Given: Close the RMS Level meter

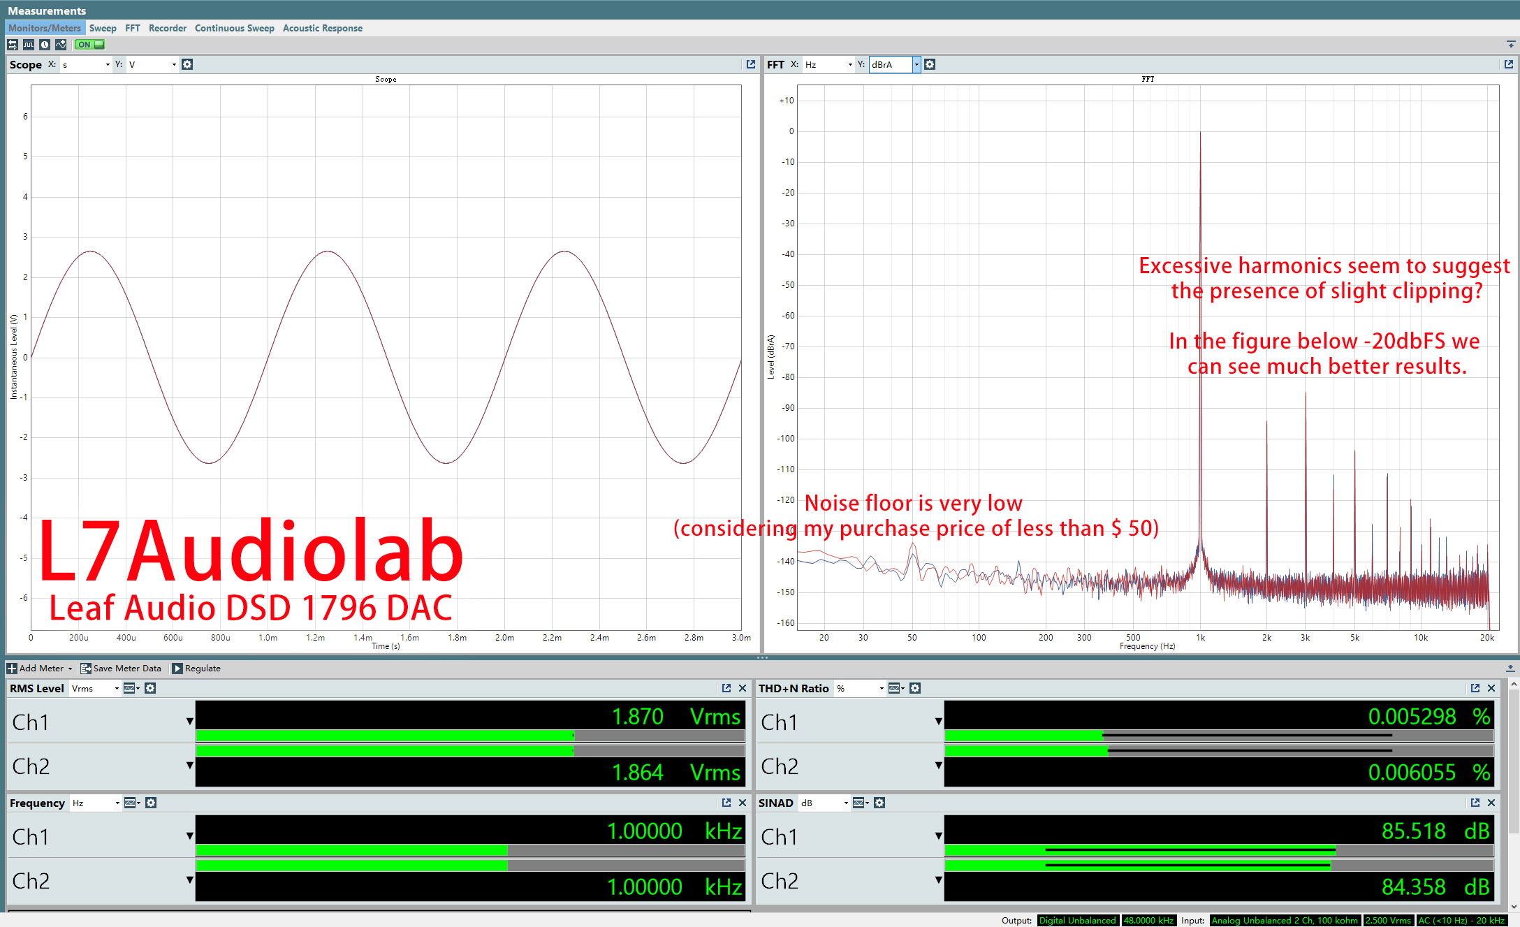Looking at the screenshot, I should [743, 688].
